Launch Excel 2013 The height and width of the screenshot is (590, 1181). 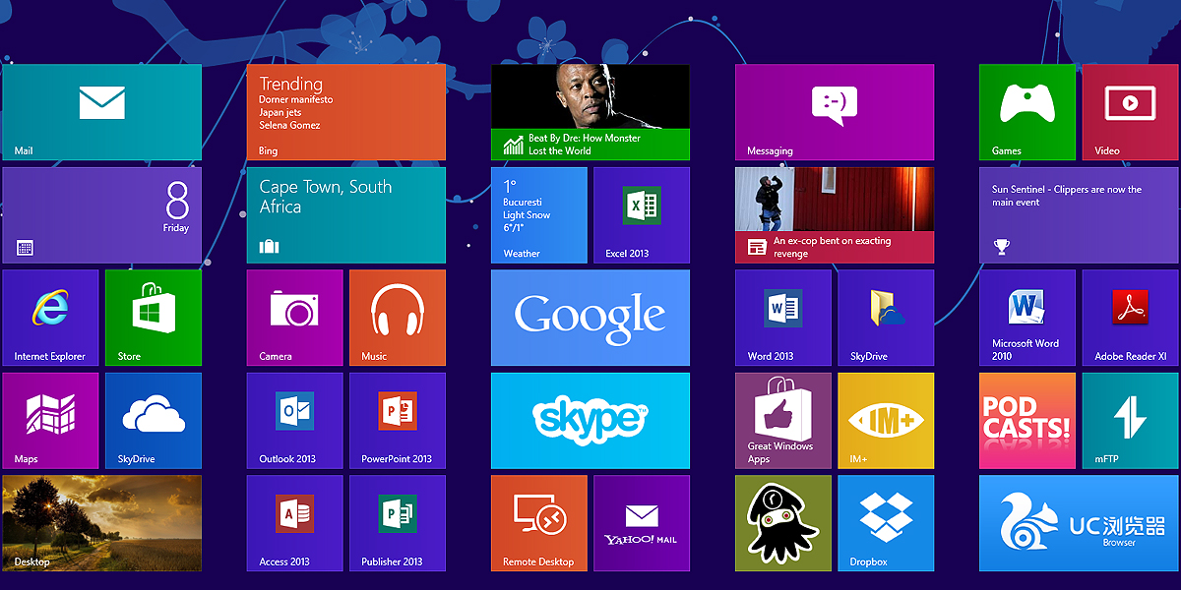(642, 215)
